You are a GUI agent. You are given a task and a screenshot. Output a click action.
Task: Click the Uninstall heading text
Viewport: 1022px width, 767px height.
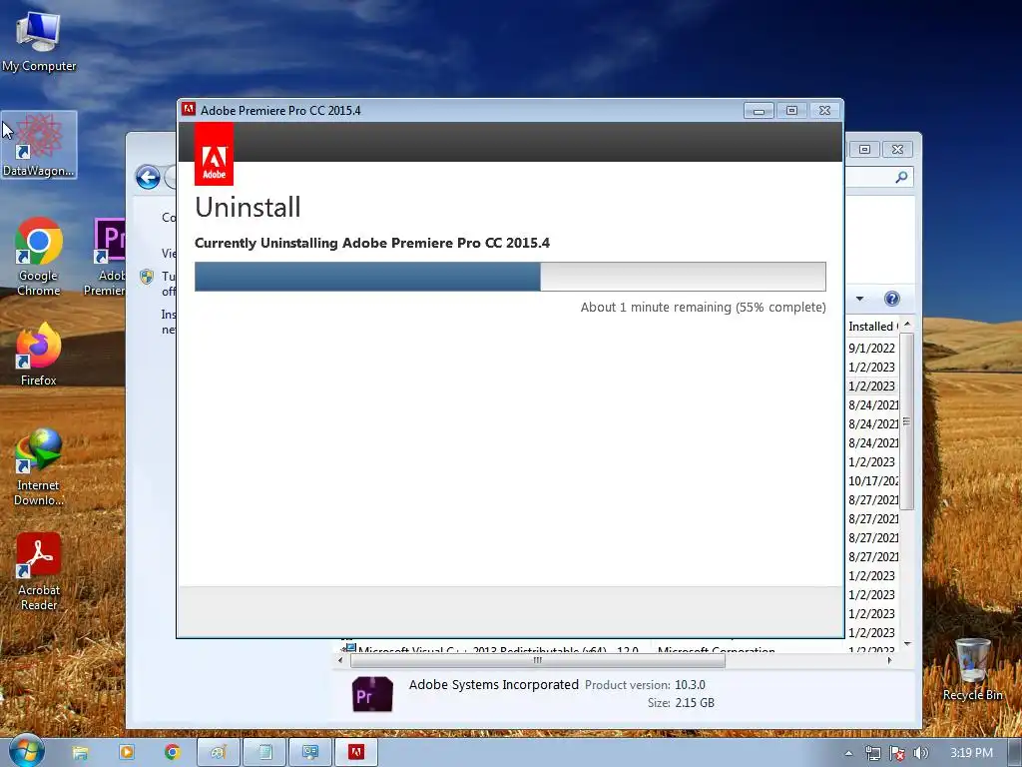click(248, 208)
